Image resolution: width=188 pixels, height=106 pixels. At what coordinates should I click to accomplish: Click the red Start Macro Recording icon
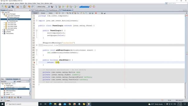96,13
